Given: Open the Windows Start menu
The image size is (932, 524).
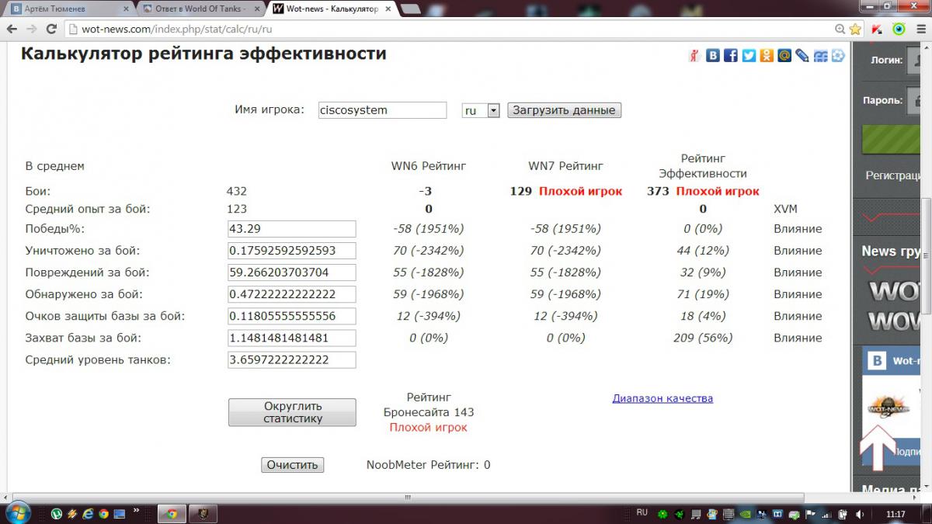Looking at the screenshot, I should click(x=17, y=512).
